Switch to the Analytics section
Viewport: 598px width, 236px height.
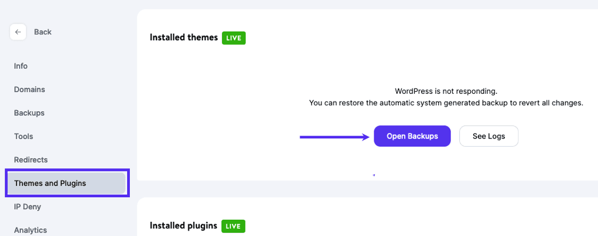click(x=31, y=229)
